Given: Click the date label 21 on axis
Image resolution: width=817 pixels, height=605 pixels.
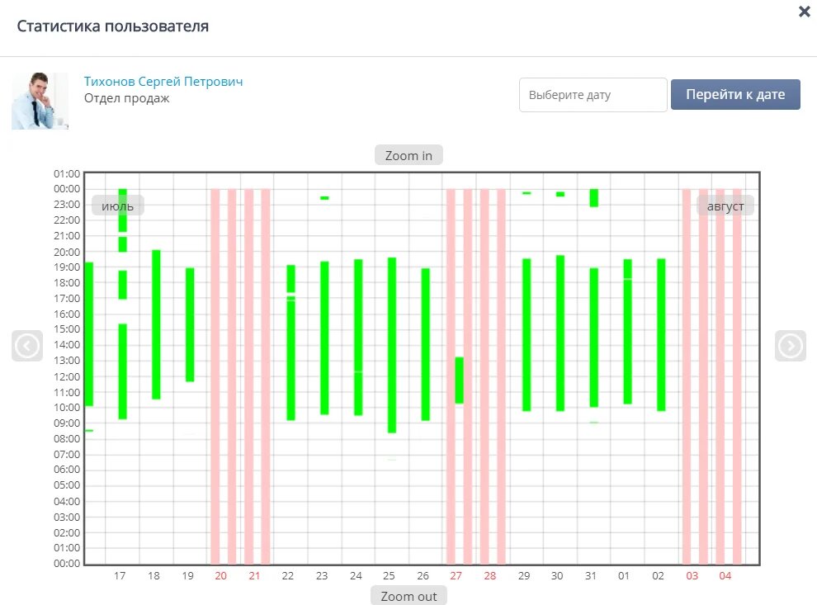Looking at the screenshot, I should click(x=254, y=576).
